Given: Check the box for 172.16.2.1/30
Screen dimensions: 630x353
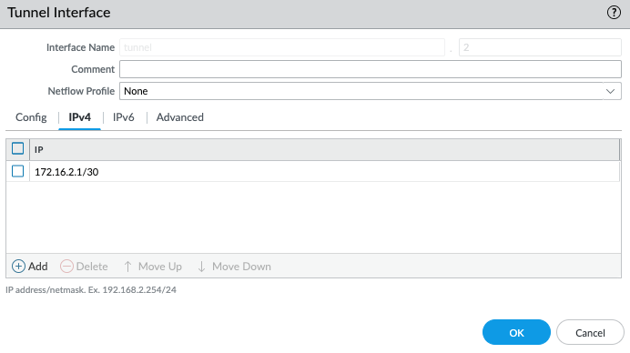Looking at the screenshot, I should point(17,171).
